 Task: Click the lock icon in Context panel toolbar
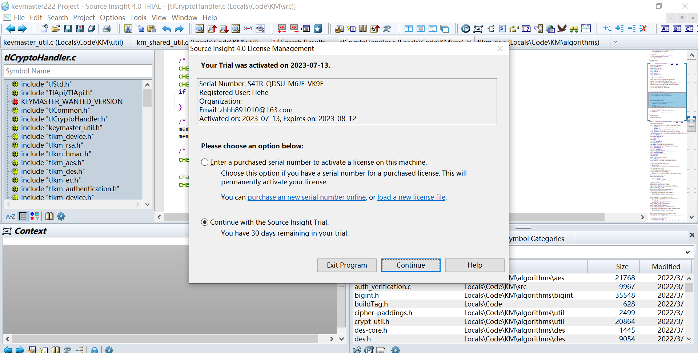(95, 350)
